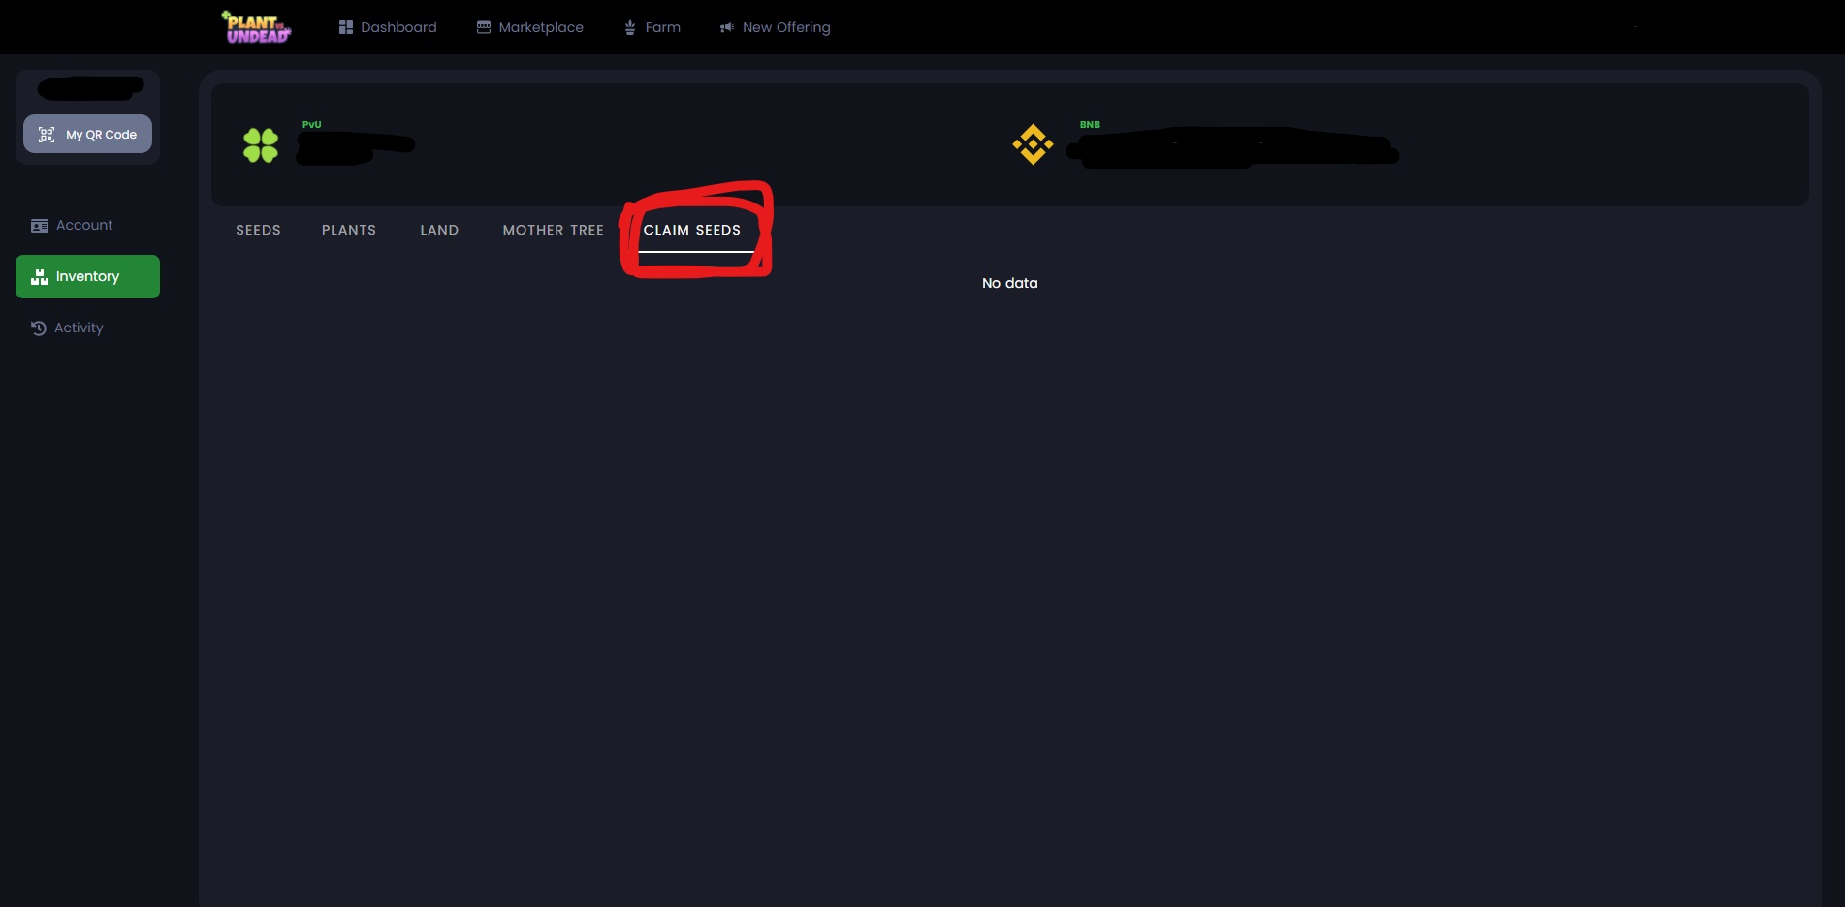Click the "No data" message
Image resolution: width=1845 pixels, height=907 pixels.
tap(1009, 283)
